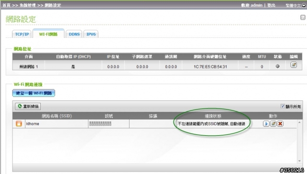Click the MTU value 0
The width and height of the screenshot is (307, 174).
point(262,67)
